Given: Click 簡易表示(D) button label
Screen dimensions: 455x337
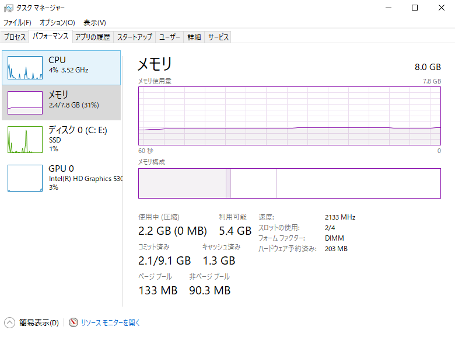Looking at the screenshot, I should tap(39, 322).
